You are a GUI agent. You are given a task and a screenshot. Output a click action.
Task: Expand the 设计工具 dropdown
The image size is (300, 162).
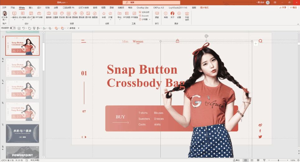31,20
